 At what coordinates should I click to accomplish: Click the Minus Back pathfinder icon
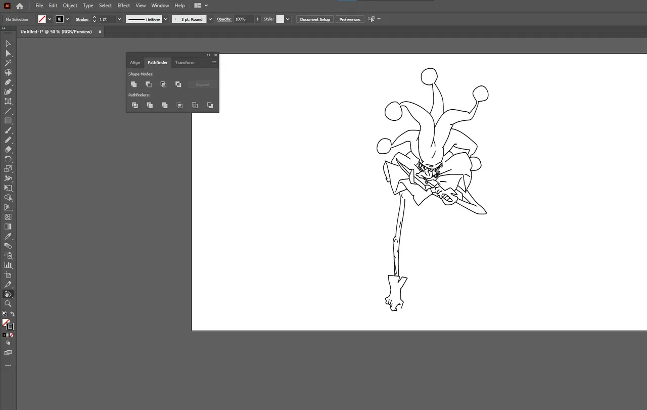pos(210,105)
